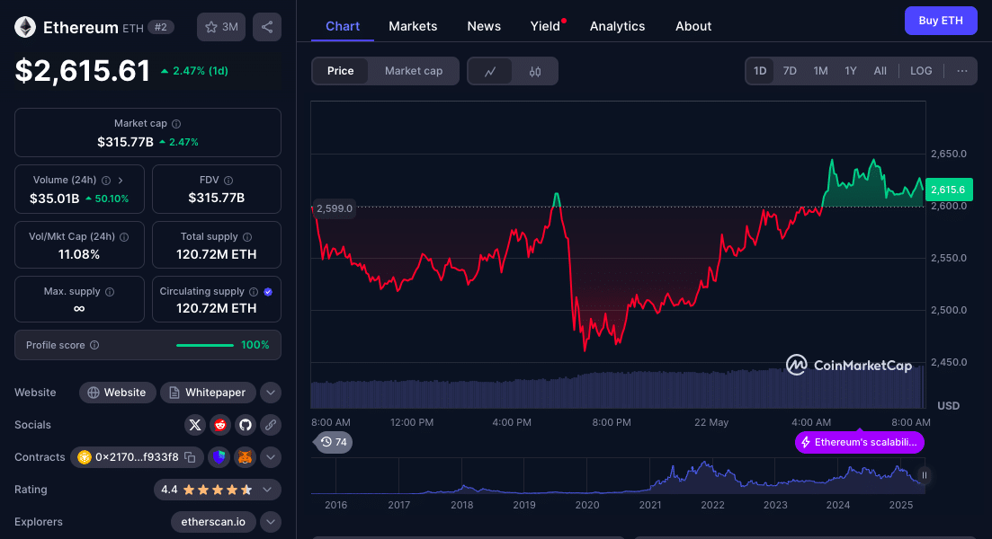Grab the range selector handle in mini chart
The image size is (992, 539).
pyautogui.click(x=925, y=475)
